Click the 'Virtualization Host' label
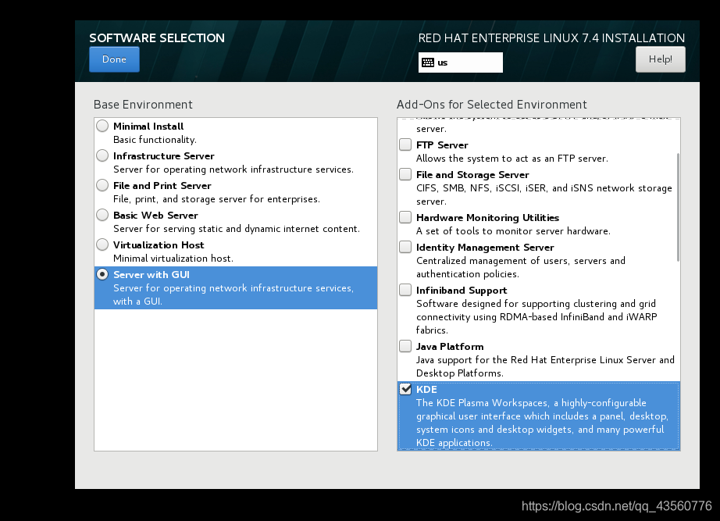This screenshot has height=521, width=720. click(159, 245)
